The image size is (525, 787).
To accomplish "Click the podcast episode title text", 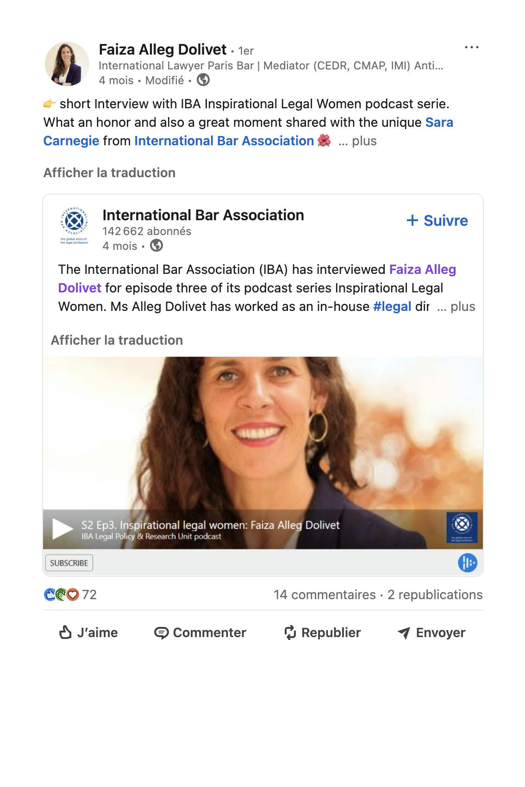I will click(211, 525).
